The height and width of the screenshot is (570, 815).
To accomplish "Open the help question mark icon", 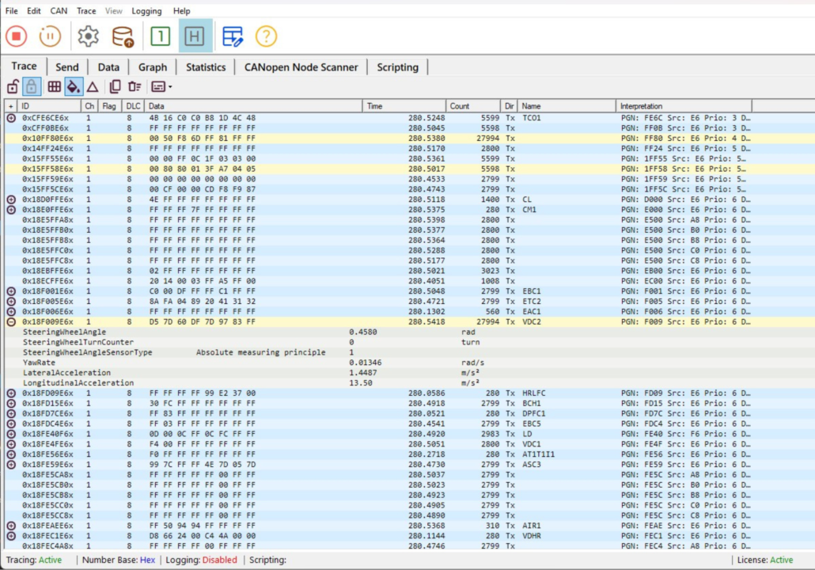I will [267, 36].
